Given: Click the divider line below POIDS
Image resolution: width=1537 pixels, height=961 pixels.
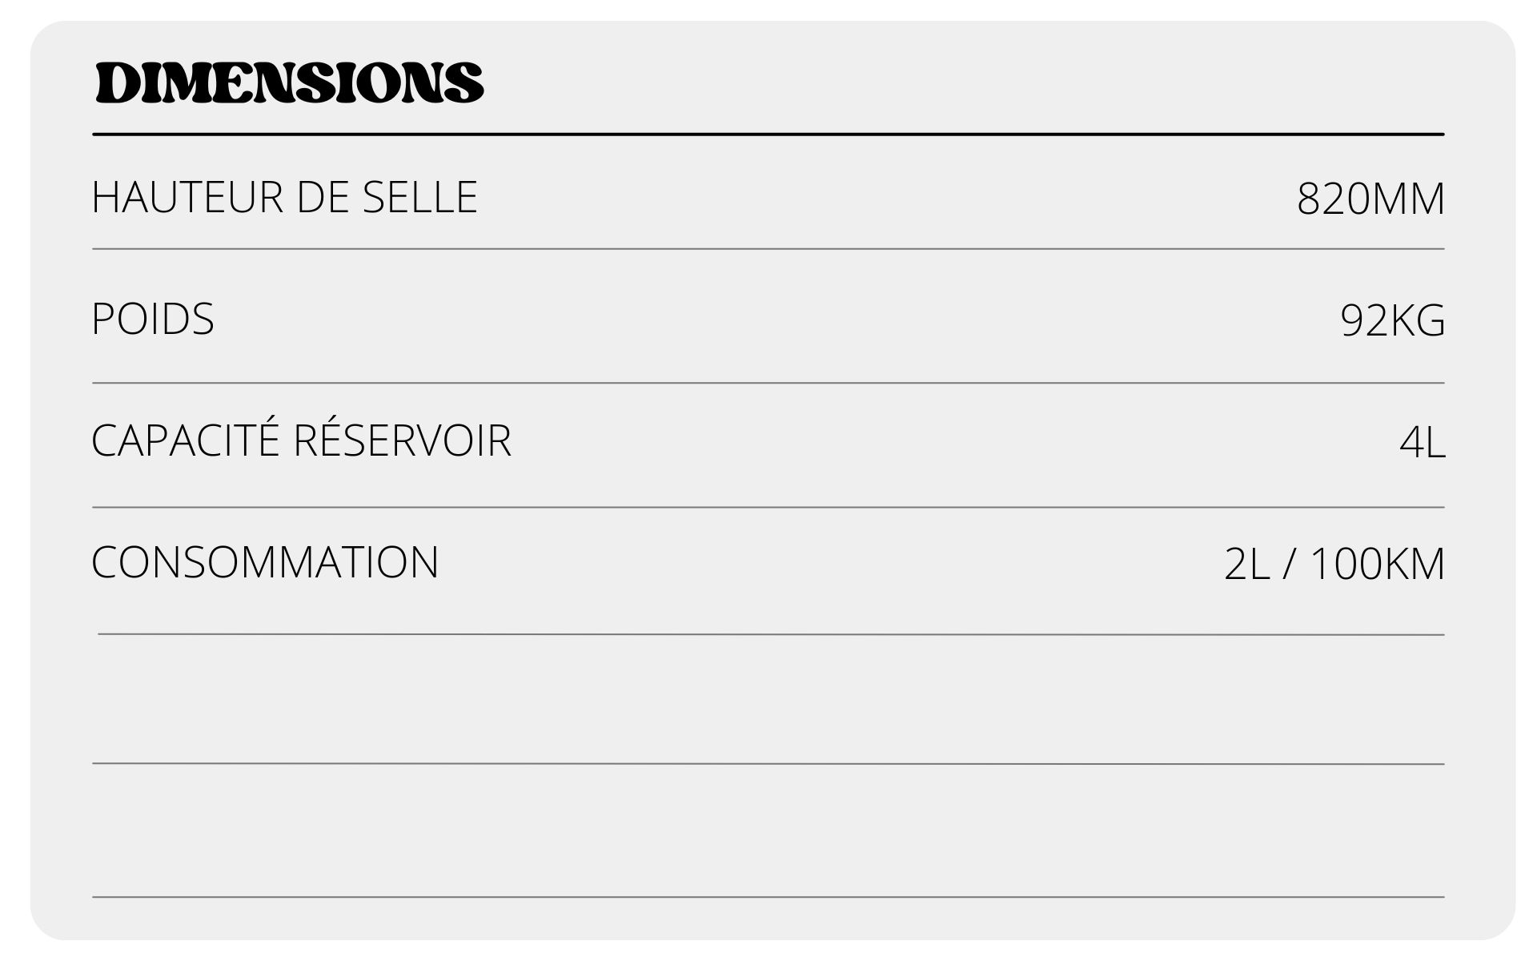Looking at the screenshot, I should (x=768, y=383).
